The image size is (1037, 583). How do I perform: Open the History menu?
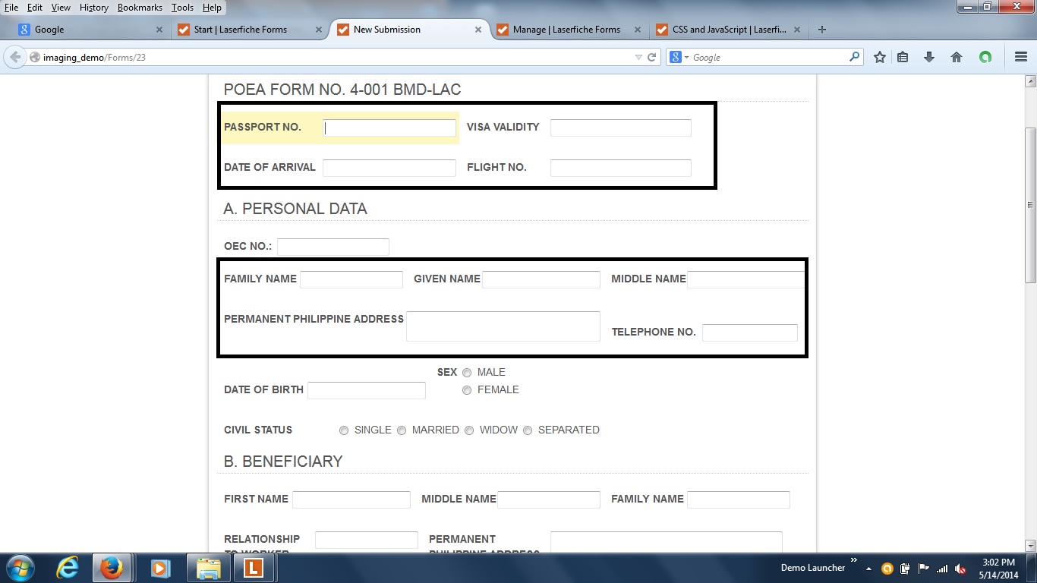(94, 8)
